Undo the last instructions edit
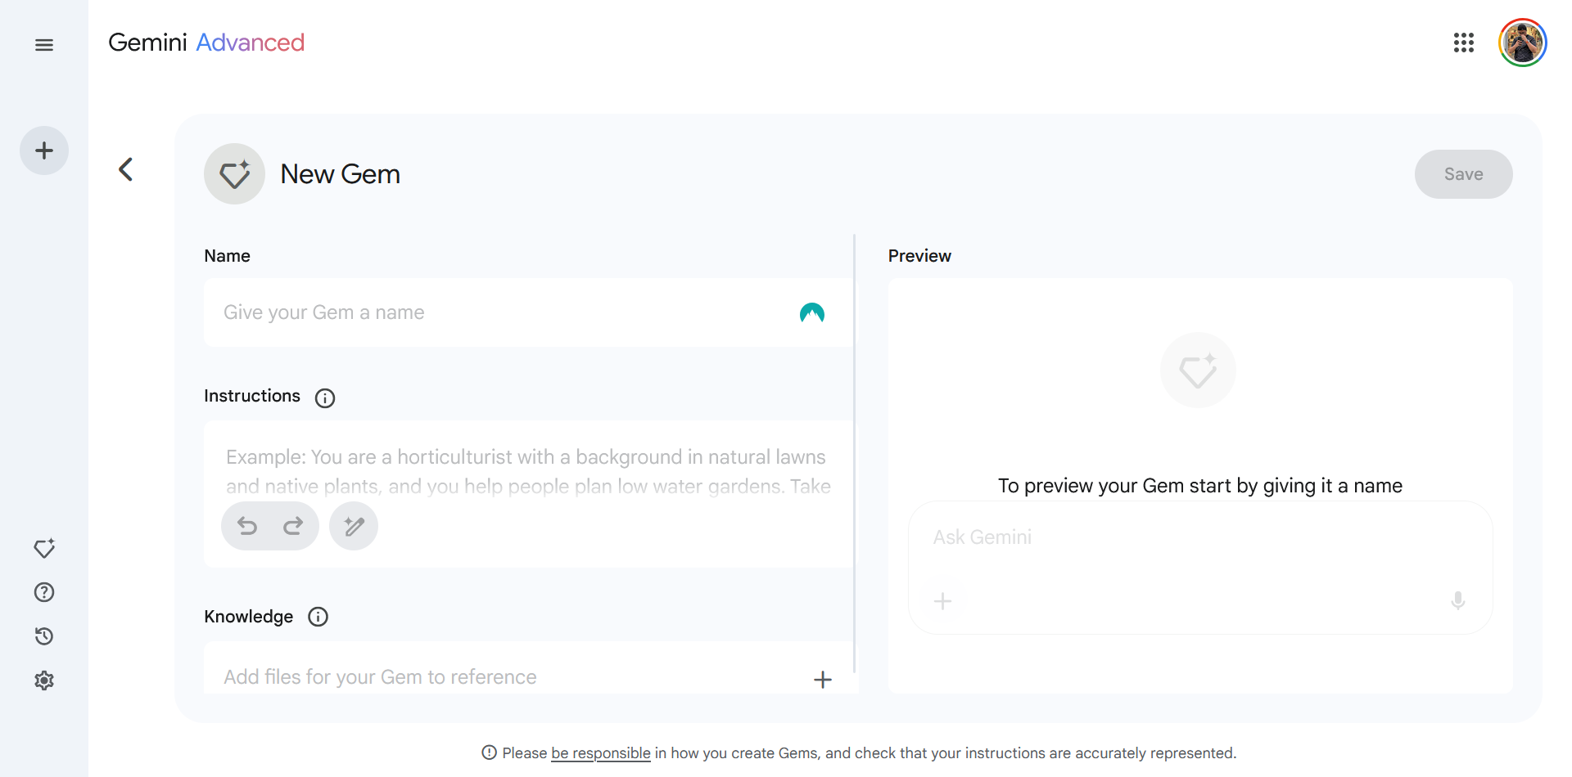1572x777 pixels. (x=247, y=526)
